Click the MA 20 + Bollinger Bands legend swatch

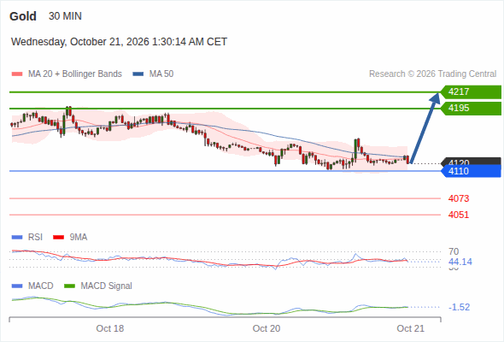pos(17,74)
